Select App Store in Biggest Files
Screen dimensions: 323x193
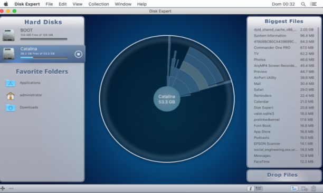pyautogui.click(x=284, y=131)
